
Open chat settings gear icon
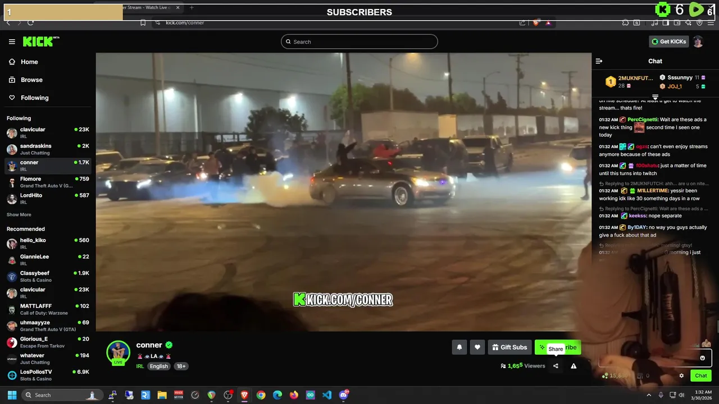coord(681,376)
